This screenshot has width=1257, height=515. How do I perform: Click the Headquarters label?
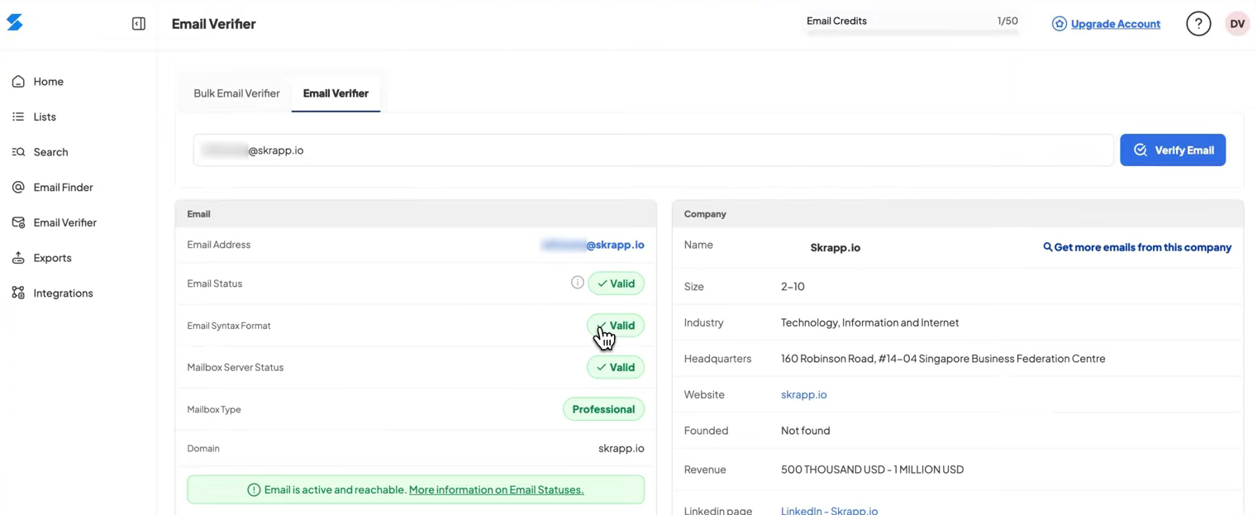[717, 358]
